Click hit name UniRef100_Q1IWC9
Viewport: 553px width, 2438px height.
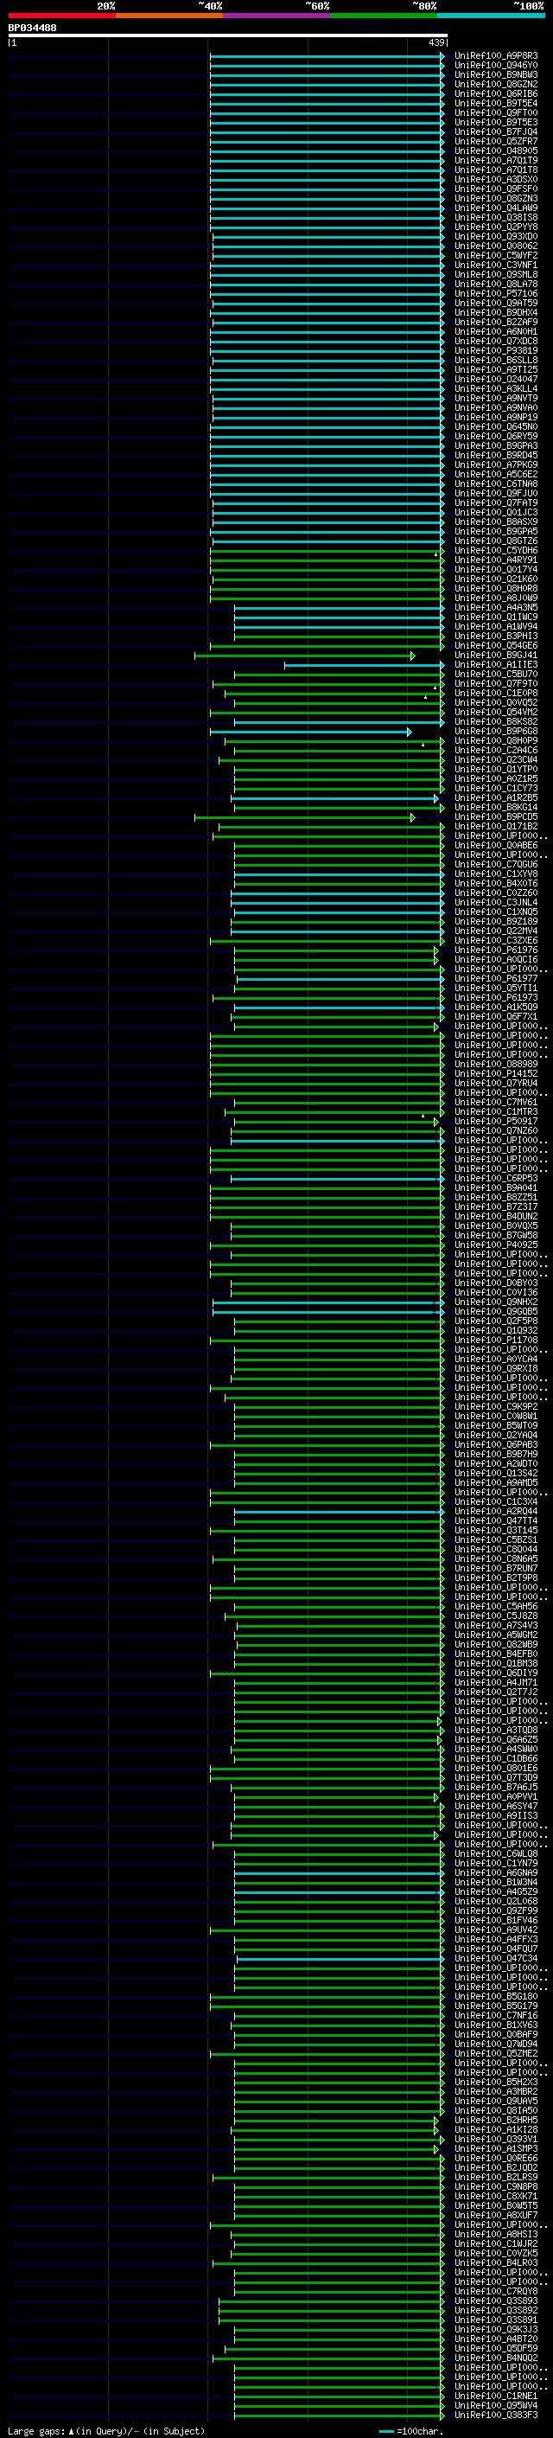click(x=495, y=617)
